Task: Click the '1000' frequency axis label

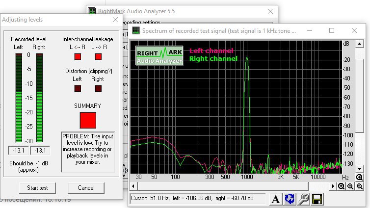Action: (247, 177)
